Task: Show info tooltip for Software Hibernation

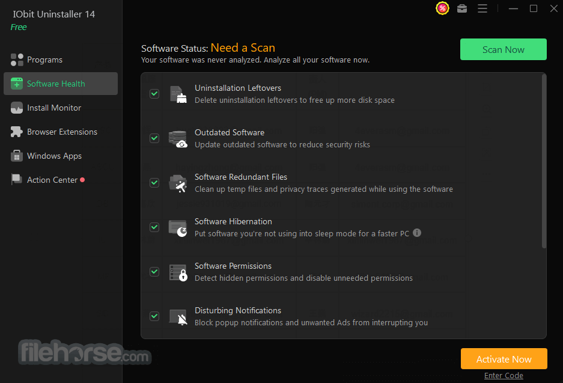Action: [x=417, y=233]
